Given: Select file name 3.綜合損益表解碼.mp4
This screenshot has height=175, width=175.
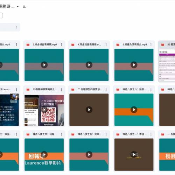Looking at the screenshot, I should 45,44.
